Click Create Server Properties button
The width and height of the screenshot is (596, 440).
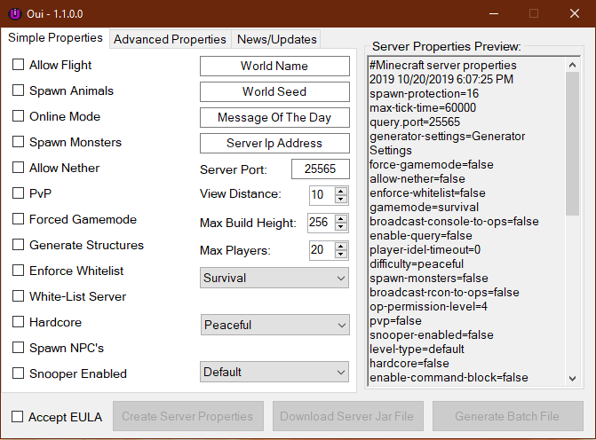point(187,416)
